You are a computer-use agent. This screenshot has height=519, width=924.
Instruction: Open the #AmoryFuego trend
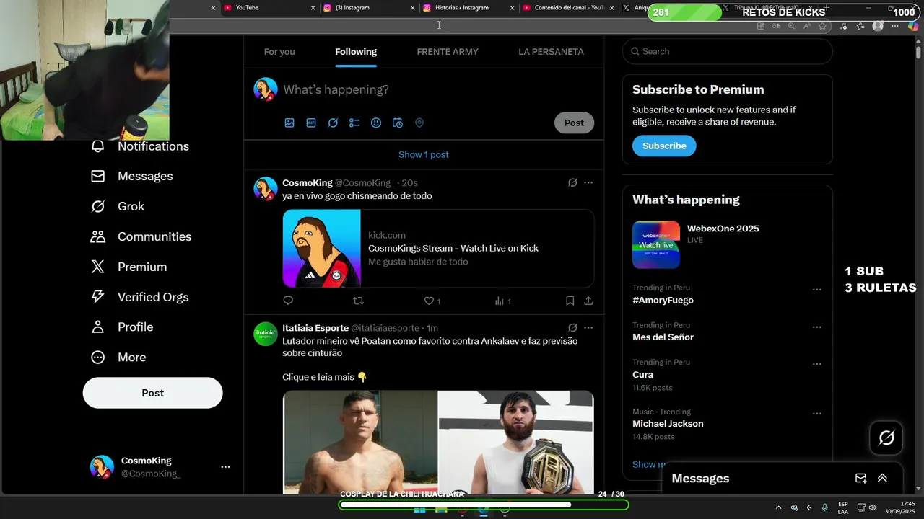pos(663,301)
